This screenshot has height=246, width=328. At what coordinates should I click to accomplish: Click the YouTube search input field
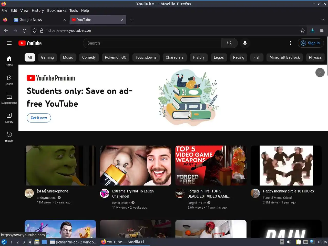pos(152,43)
